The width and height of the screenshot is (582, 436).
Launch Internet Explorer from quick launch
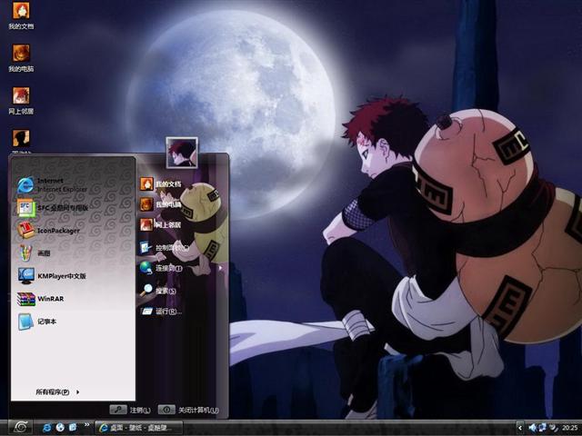[47, 428]
